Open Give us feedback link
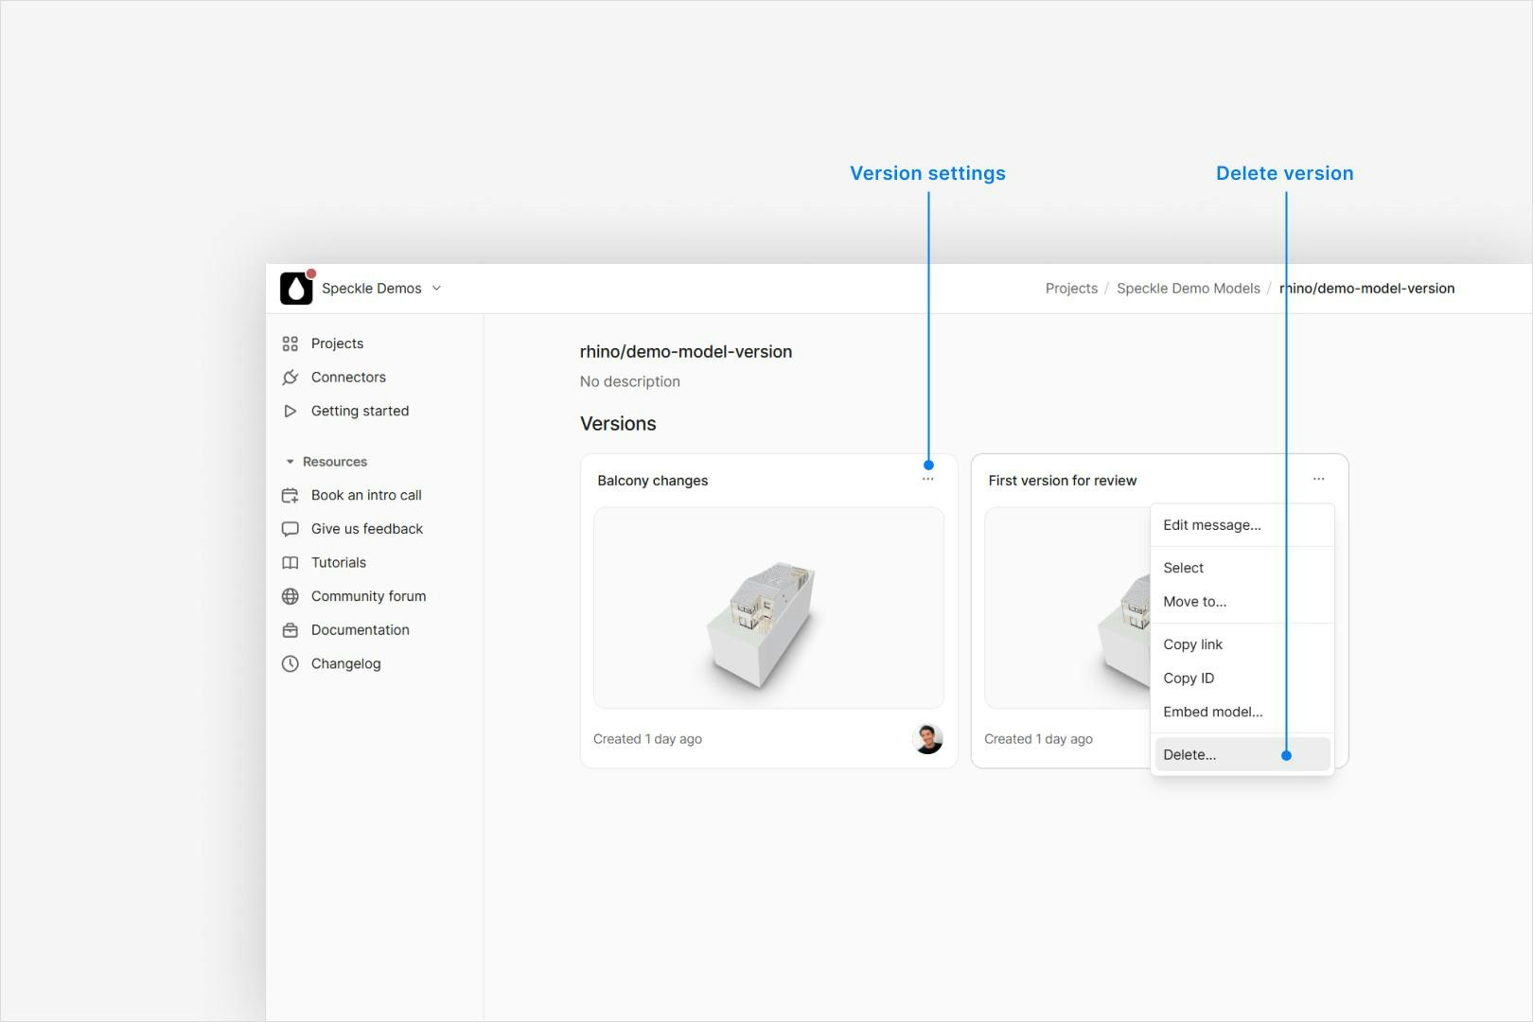 [367, 529]
